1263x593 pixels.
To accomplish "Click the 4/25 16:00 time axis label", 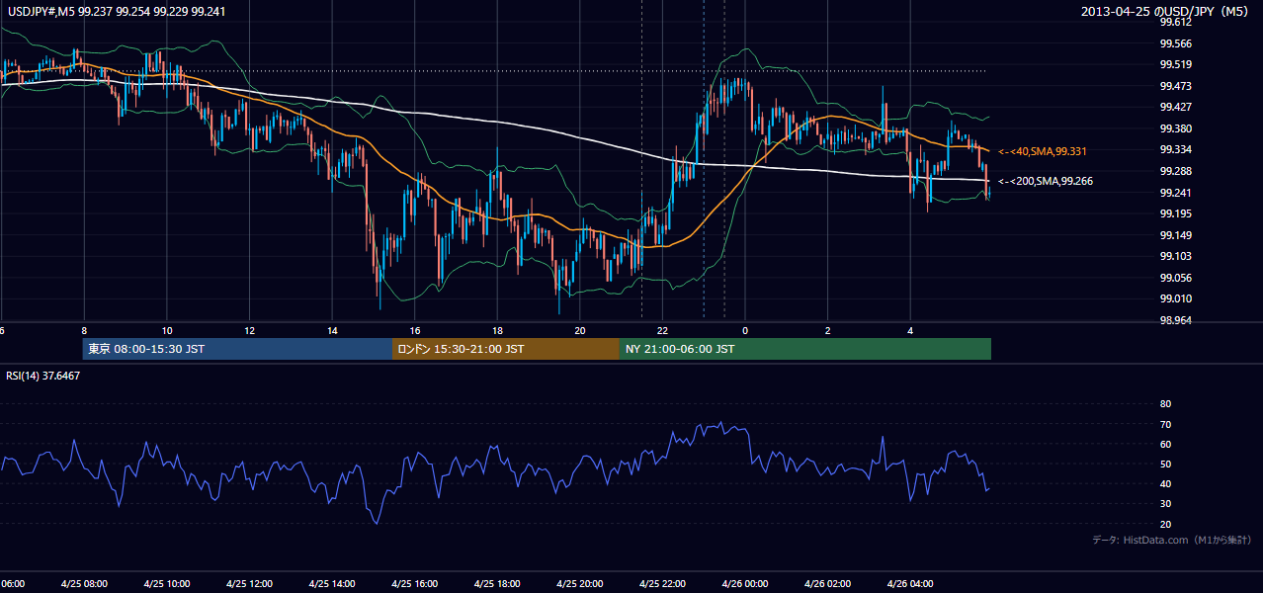I will pos(414,583).
